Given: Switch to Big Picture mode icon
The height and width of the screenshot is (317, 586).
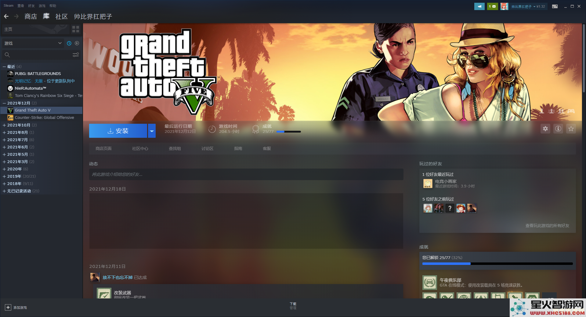Looking at the screenshot, I should [x=555, y=6].
